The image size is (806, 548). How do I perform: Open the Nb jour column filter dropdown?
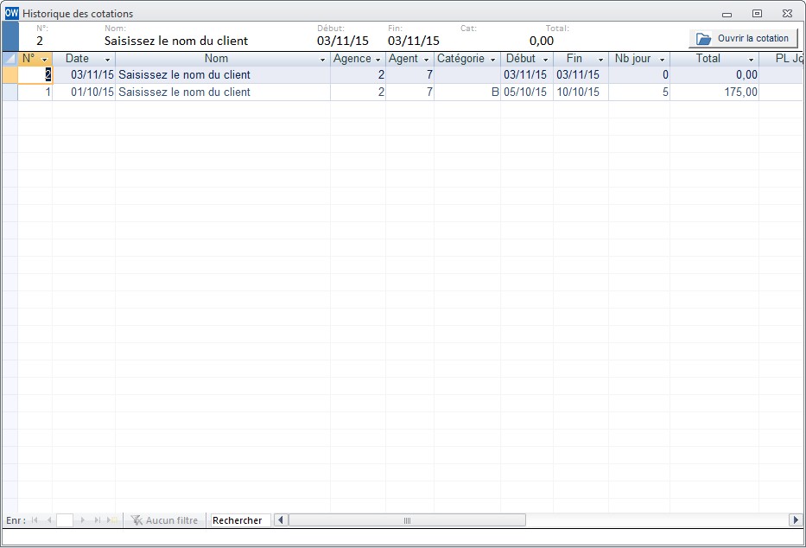click(663, 60)
